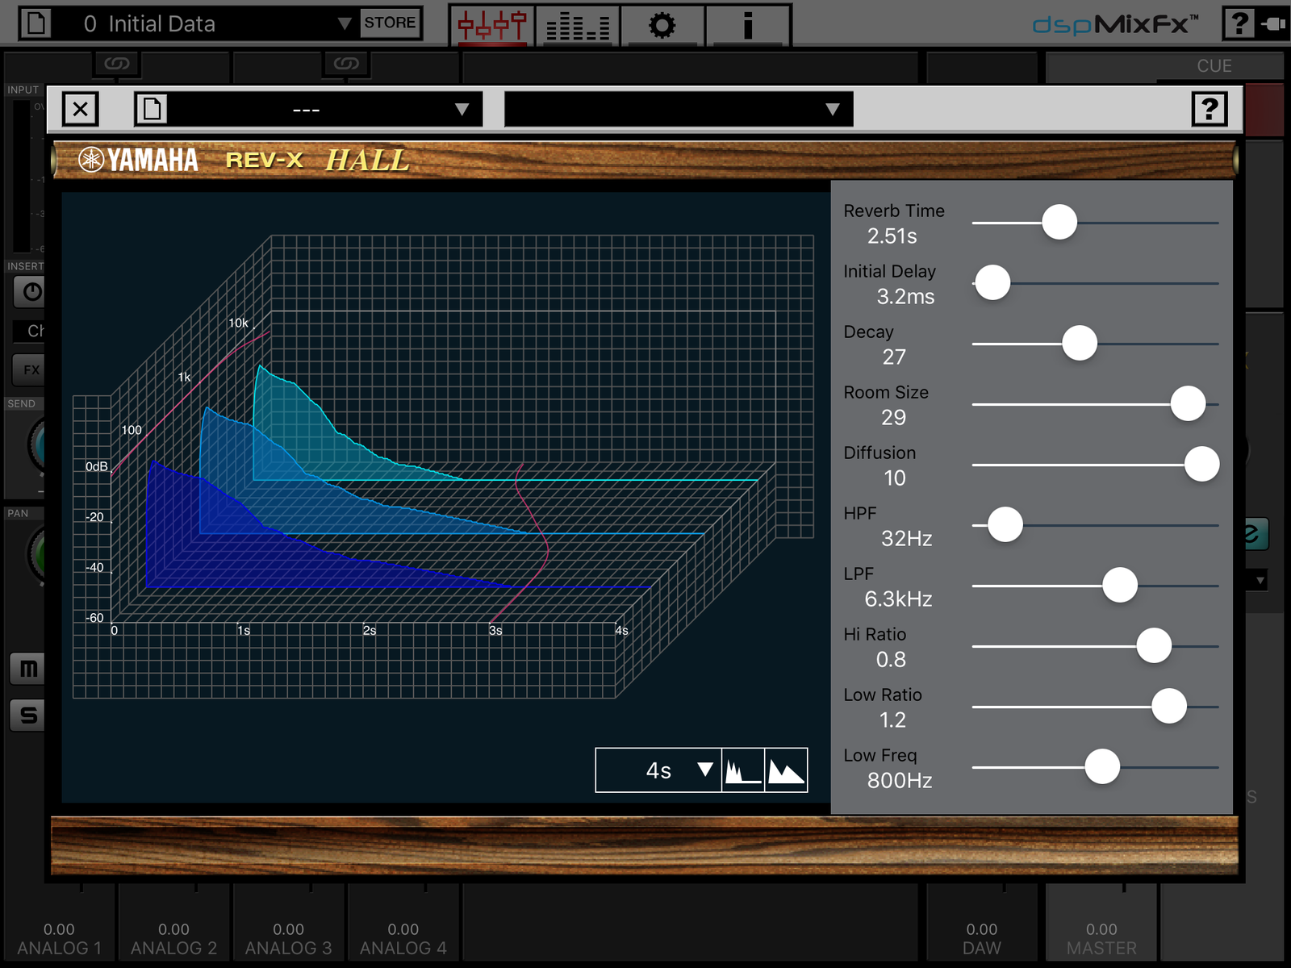This screenshot has width=1291, height=968.
Task: Adjust the Reverb Time slider
Action: [1059, 223]
